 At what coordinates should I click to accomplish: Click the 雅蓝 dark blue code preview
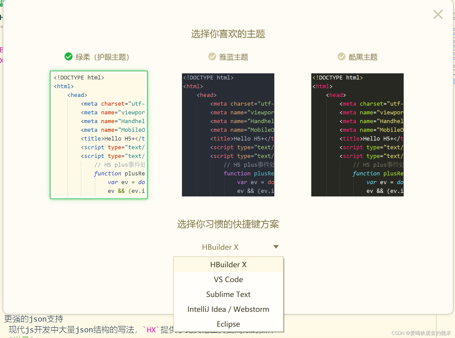click(228, 135)
